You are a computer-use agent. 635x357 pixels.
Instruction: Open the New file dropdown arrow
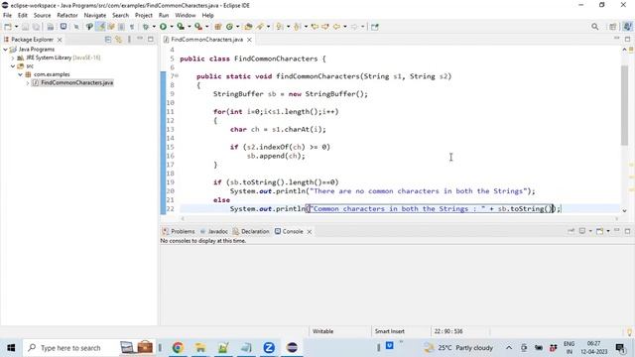click(16, 27)
